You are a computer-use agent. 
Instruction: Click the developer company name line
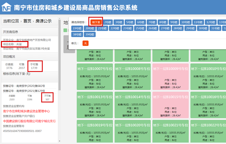[x=27, y=40]
